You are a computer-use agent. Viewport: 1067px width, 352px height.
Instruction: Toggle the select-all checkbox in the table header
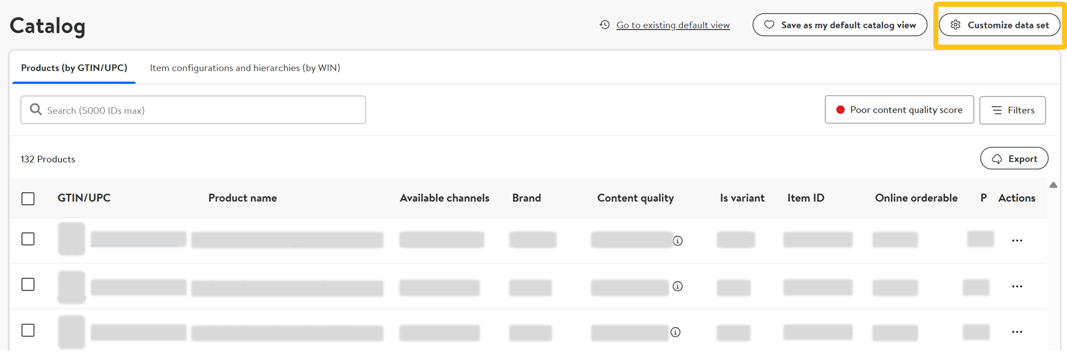tap(28, 199)
